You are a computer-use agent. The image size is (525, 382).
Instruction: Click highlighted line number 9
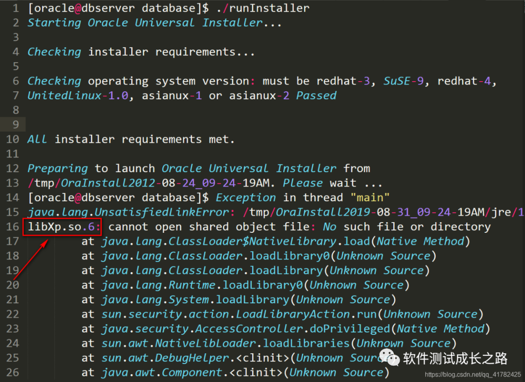click(x=16, y=125)
